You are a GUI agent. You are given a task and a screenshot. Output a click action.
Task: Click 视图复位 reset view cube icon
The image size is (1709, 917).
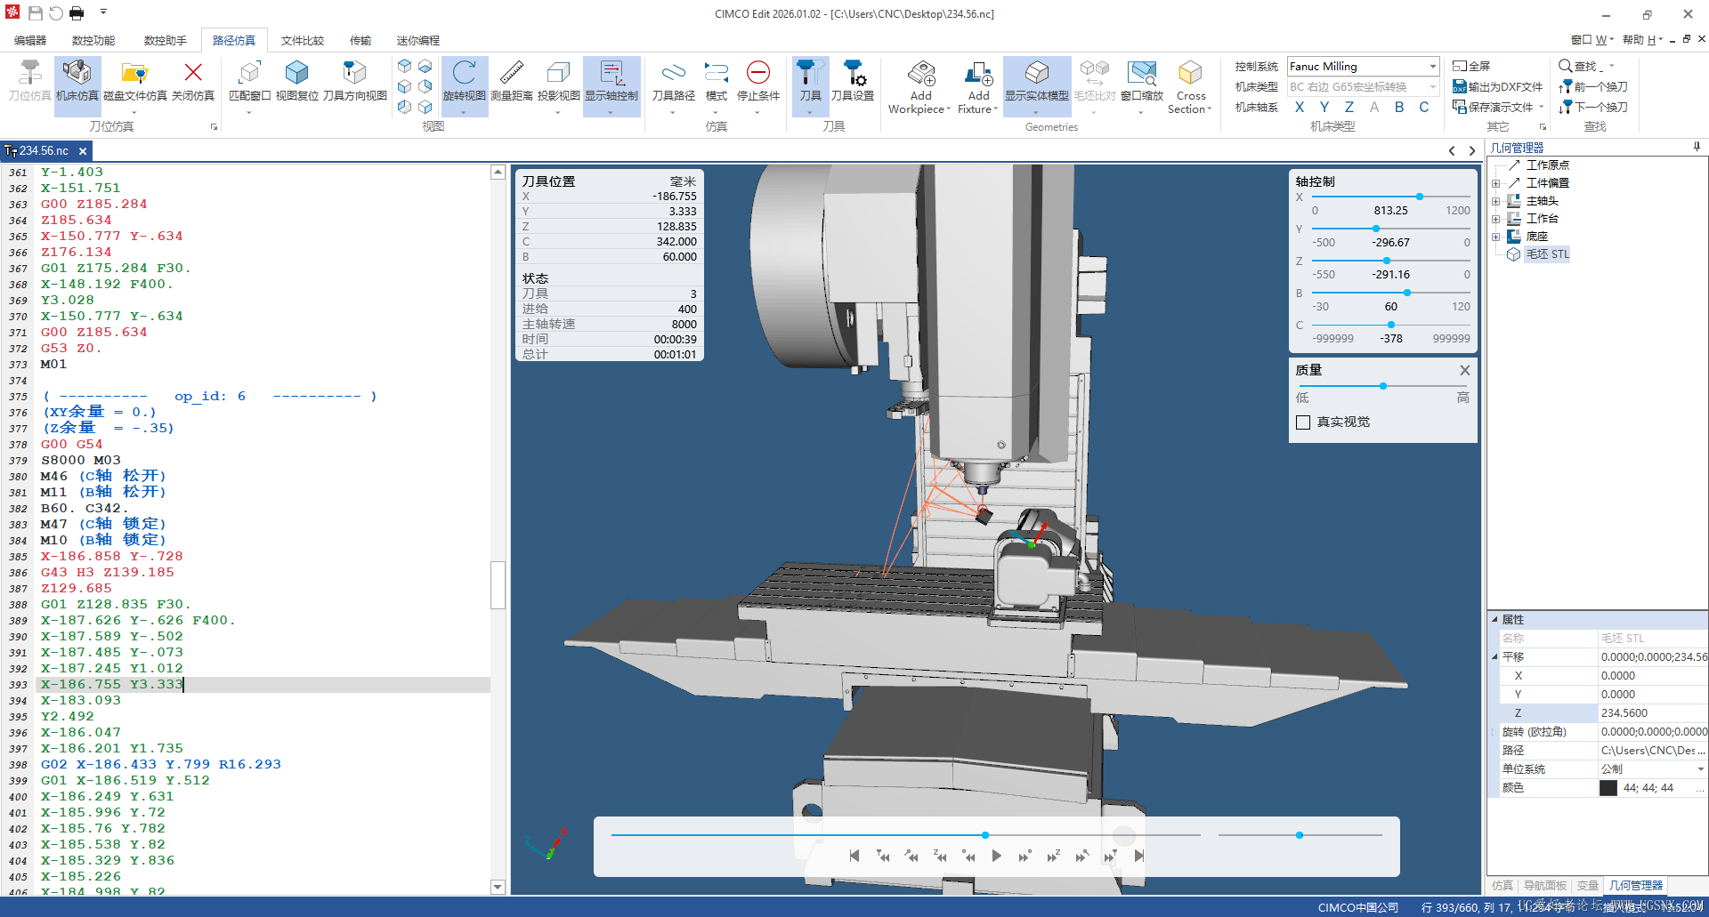point(296,73)
